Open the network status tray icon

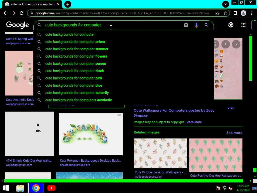coord(224,188)
